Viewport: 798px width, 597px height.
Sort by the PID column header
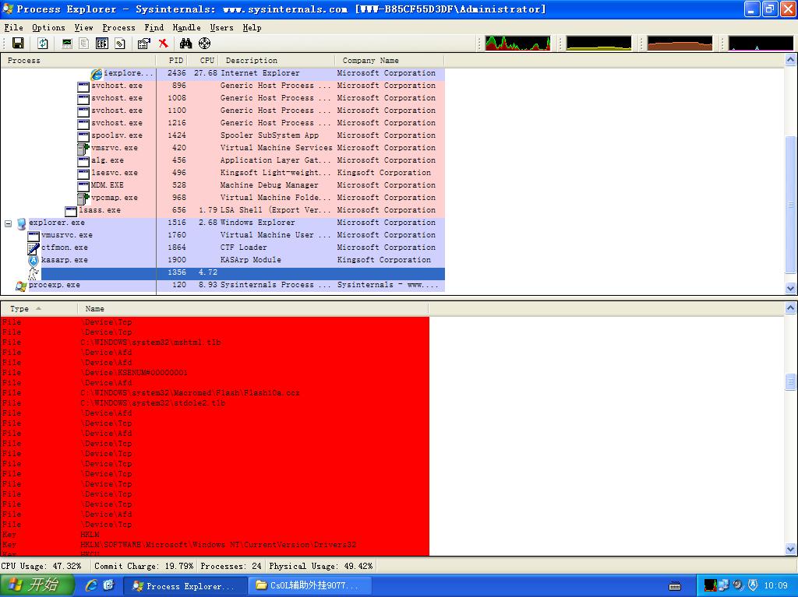pyautogui.click(x=171, y=61)
